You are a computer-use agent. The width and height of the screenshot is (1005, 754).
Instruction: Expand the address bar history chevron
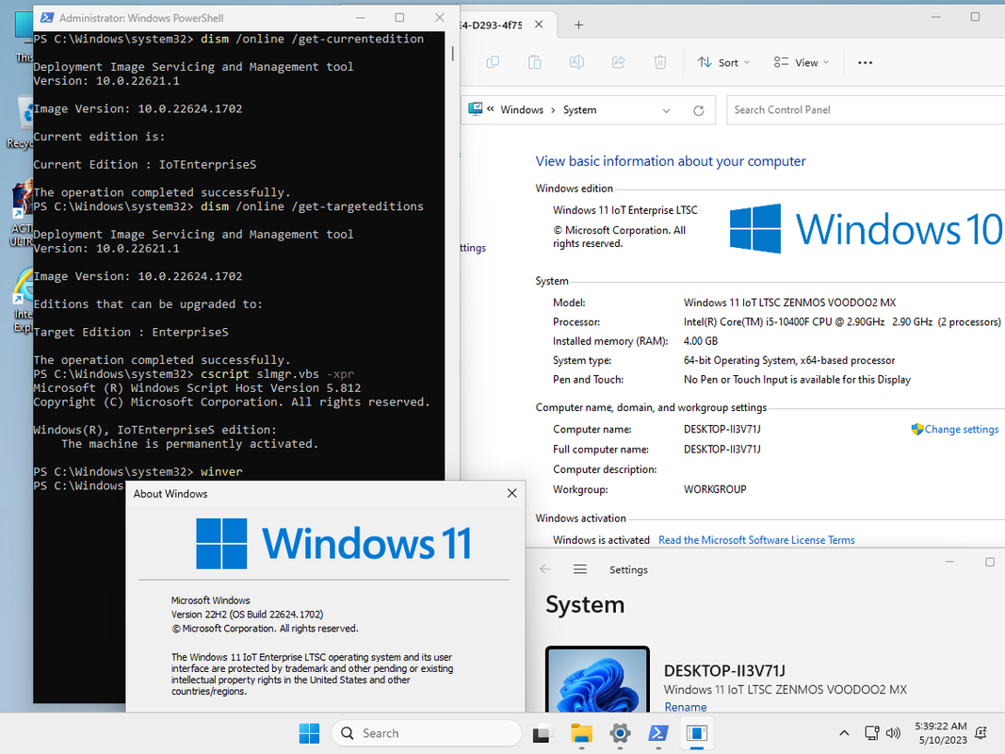(x=667, y=110)
